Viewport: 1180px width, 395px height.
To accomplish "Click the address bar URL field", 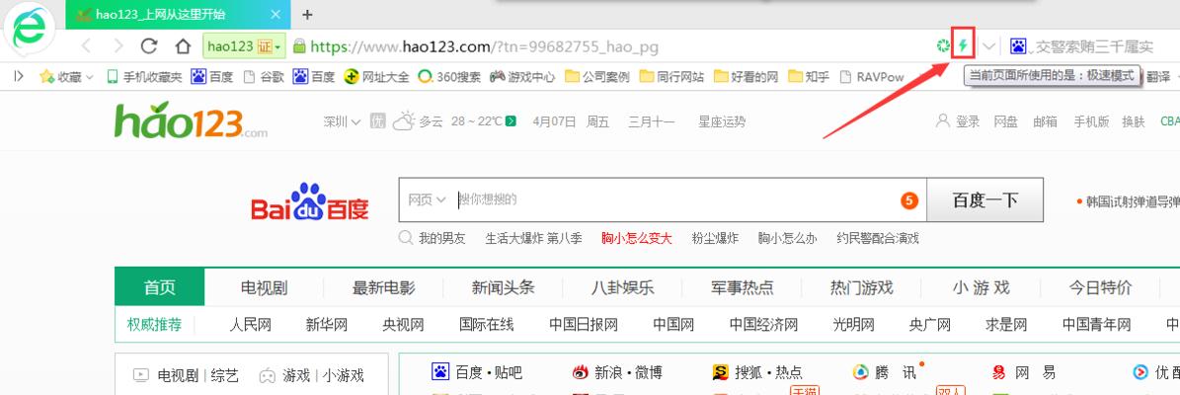I will tap(484, 46).
